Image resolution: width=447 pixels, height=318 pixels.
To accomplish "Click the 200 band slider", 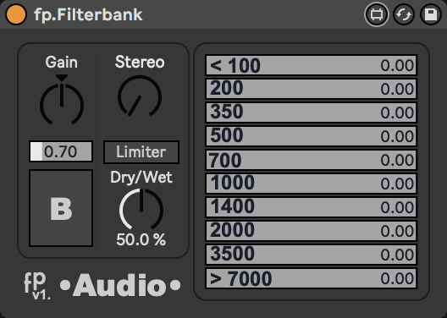I will pos(311,89).
